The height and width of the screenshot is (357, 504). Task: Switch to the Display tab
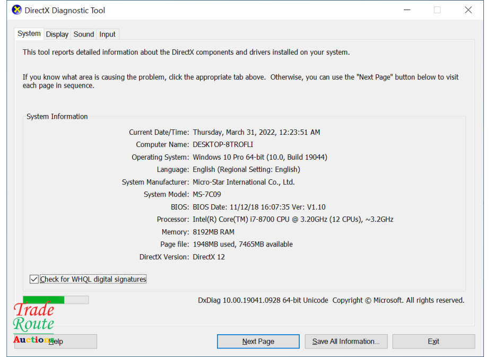(x=57, y=34)
